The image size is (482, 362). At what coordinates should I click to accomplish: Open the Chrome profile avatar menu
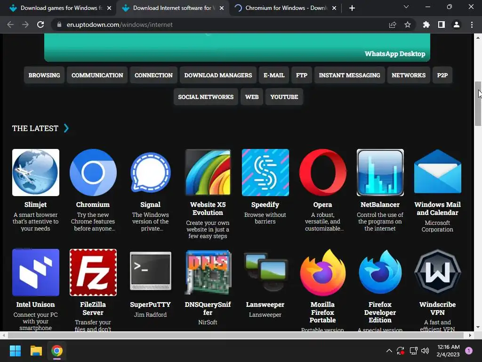pyautogui.click(x=457, y=25)
